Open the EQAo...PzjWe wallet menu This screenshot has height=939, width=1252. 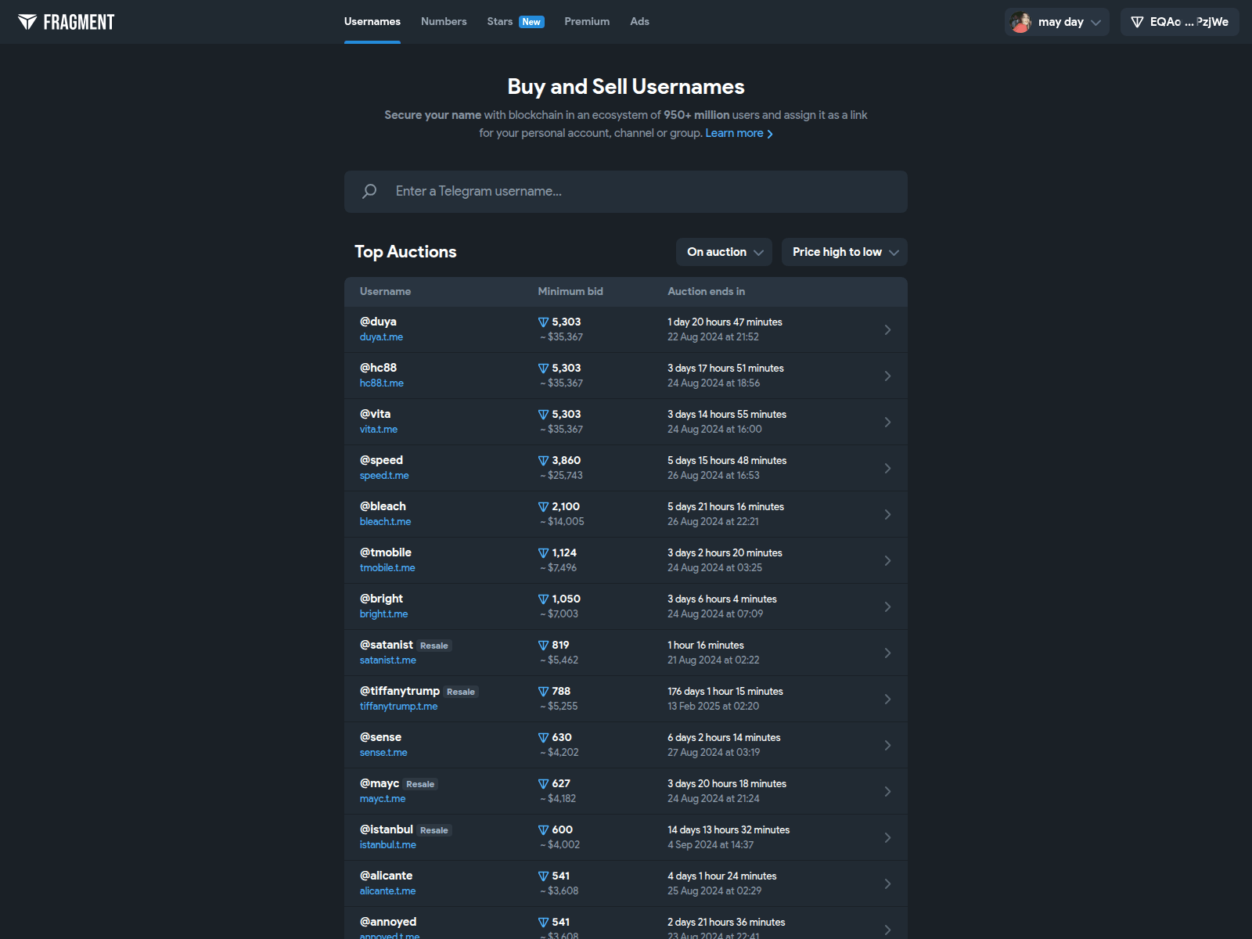tap(1180, 22)
